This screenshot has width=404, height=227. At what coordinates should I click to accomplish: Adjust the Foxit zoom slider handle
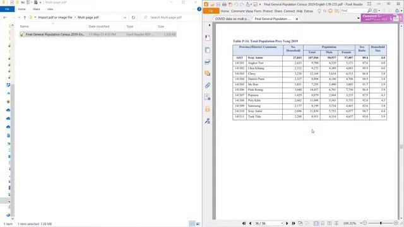[381, 223]
